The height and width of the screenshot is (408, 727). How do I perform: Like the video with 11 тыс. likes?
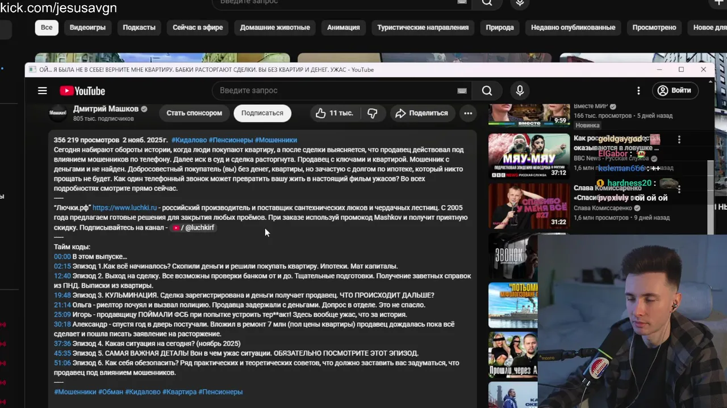335,113
